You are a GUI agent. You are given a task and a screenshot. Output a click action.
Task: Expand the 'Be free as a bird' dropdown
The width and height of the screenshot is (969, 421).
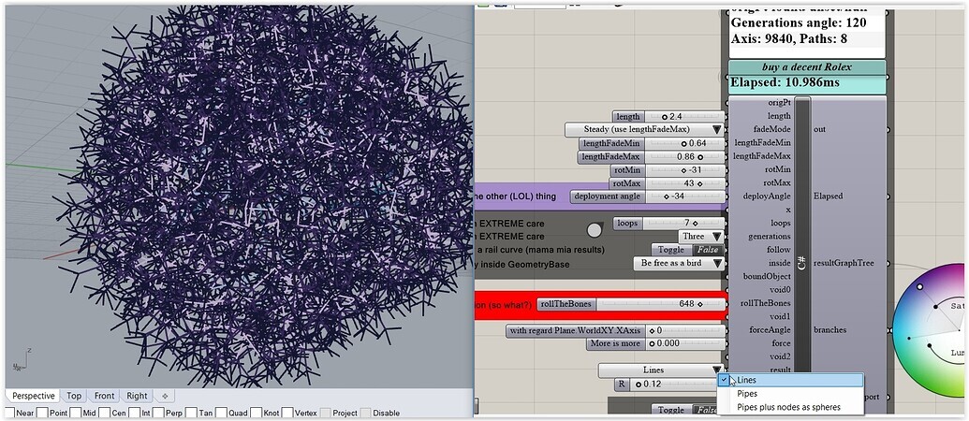click(716, 264)
